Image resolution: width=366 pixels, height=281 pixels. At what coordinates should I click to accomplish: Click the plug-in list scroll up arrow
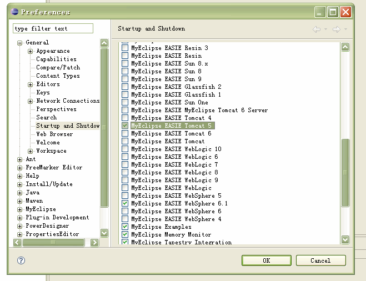tap(345, 47)
